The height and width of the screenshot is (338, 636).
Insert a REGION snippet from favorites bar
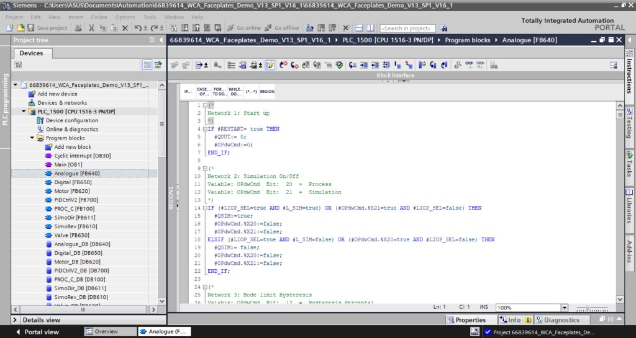pyautogui.click(x=267, y=92)
